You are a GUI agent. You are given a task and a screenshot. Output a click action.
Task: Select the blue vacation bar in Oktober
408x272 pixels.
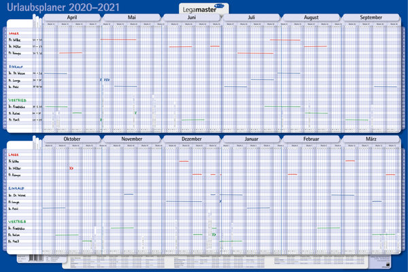(x=54, y=207)
